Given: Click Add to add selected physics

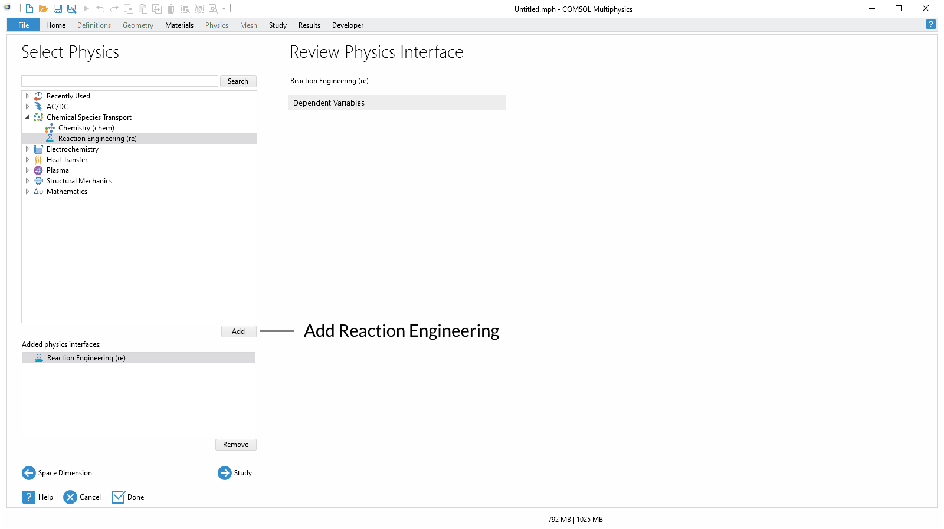Looking at the screenshot, I should point(238,331).
